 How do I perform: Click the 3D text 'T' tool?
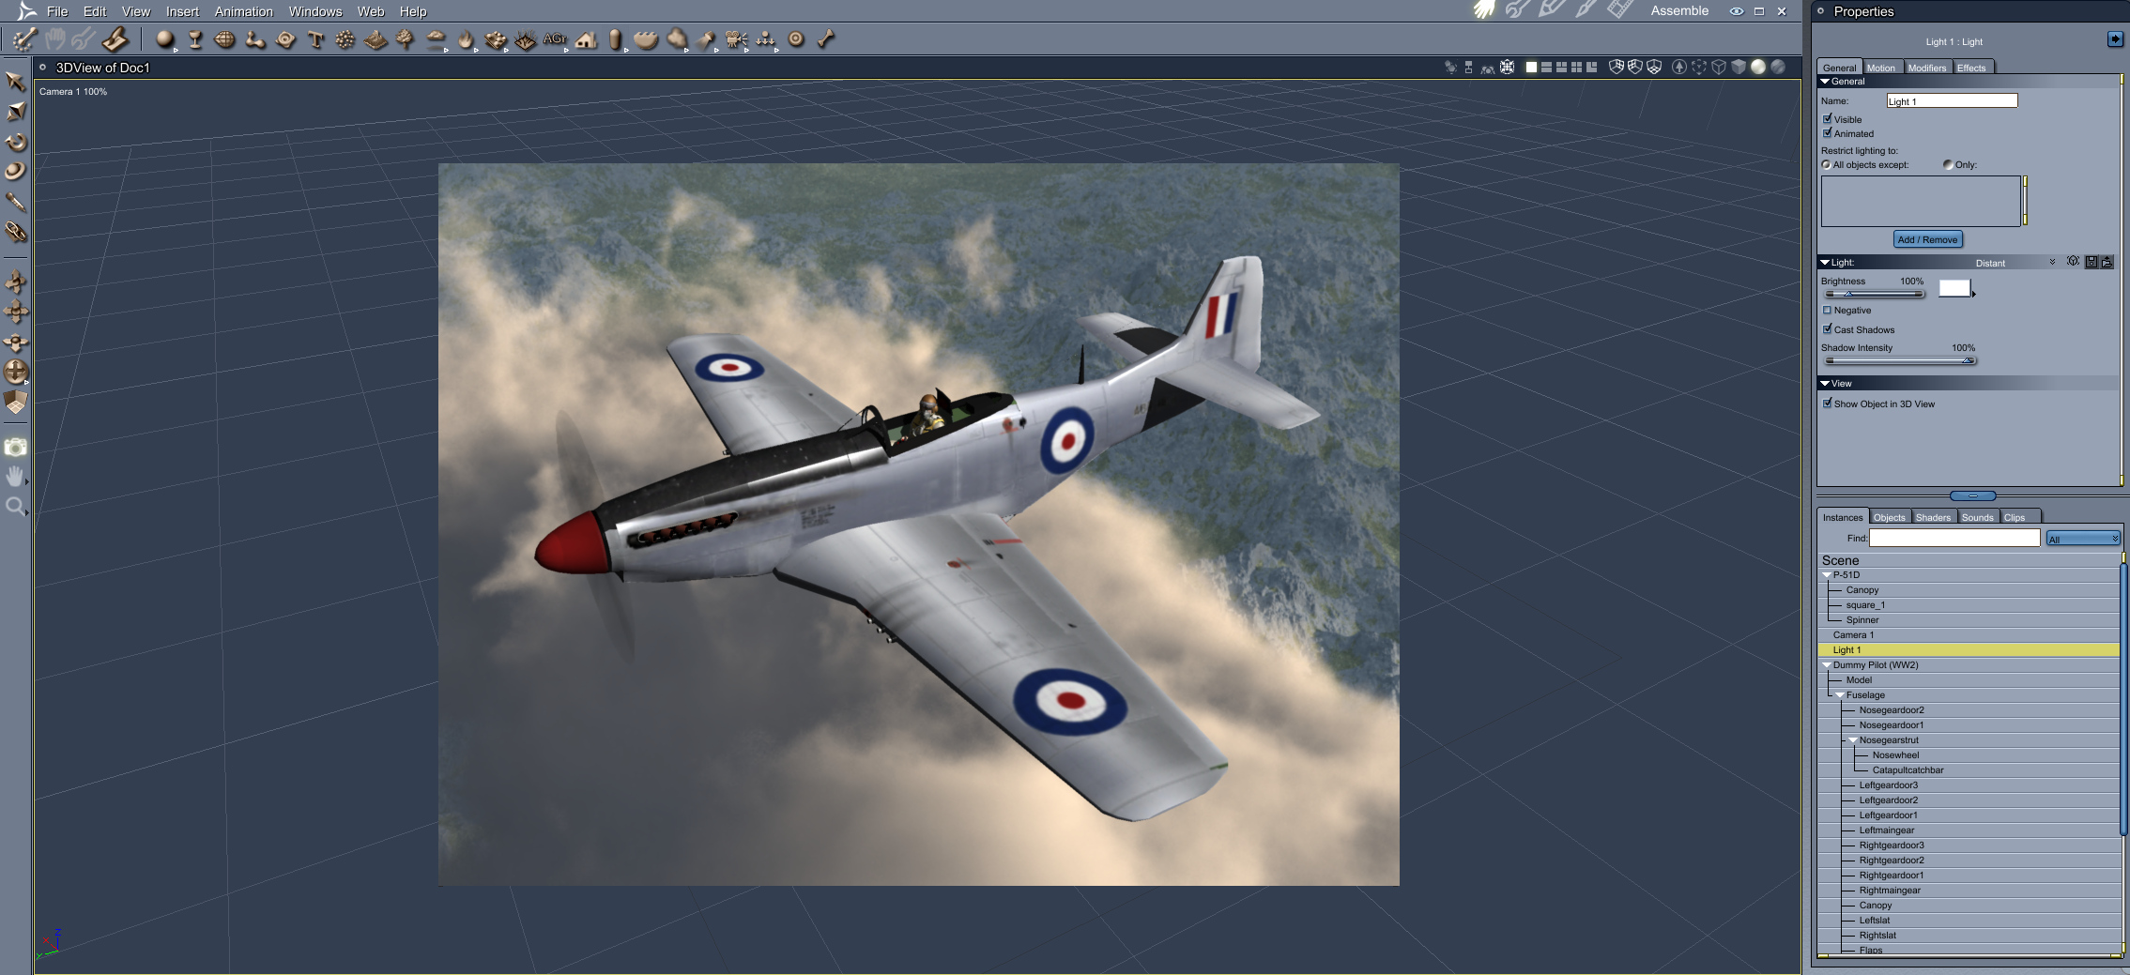point(315,39)
